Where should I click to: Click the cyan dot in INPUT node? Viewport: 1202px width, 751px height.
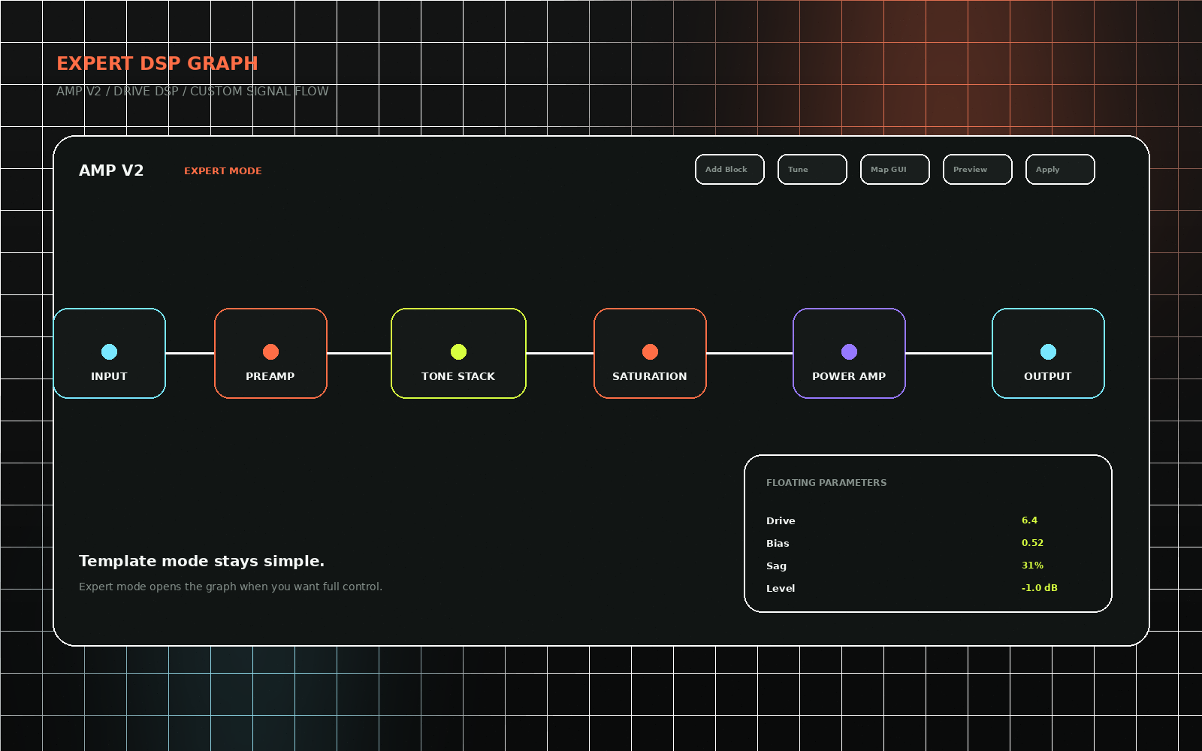point(110,351)
